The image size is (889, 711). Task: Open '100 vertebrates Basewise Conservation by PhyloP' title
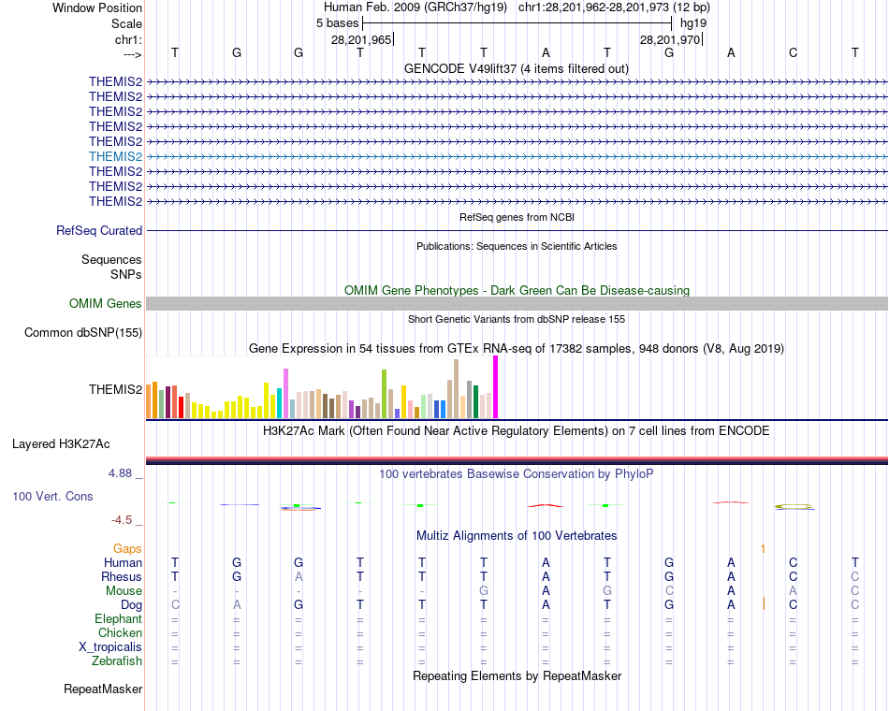click(x=517, y=474)
